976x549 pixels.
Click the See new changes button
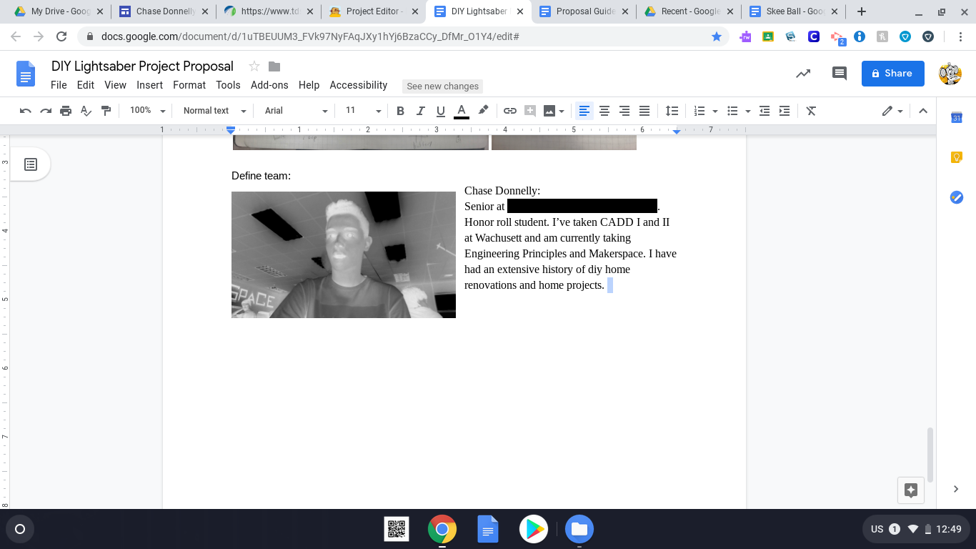(443, 86)
